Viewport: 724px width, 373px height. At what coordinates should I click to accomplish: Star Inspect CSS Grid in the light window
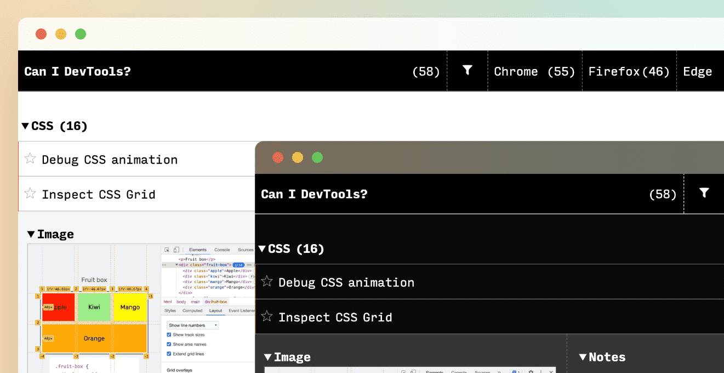coord(30,194)
